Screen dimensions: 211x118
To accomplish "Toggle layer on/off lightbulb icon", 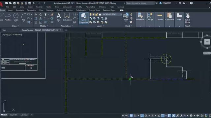I will point(91,14).
